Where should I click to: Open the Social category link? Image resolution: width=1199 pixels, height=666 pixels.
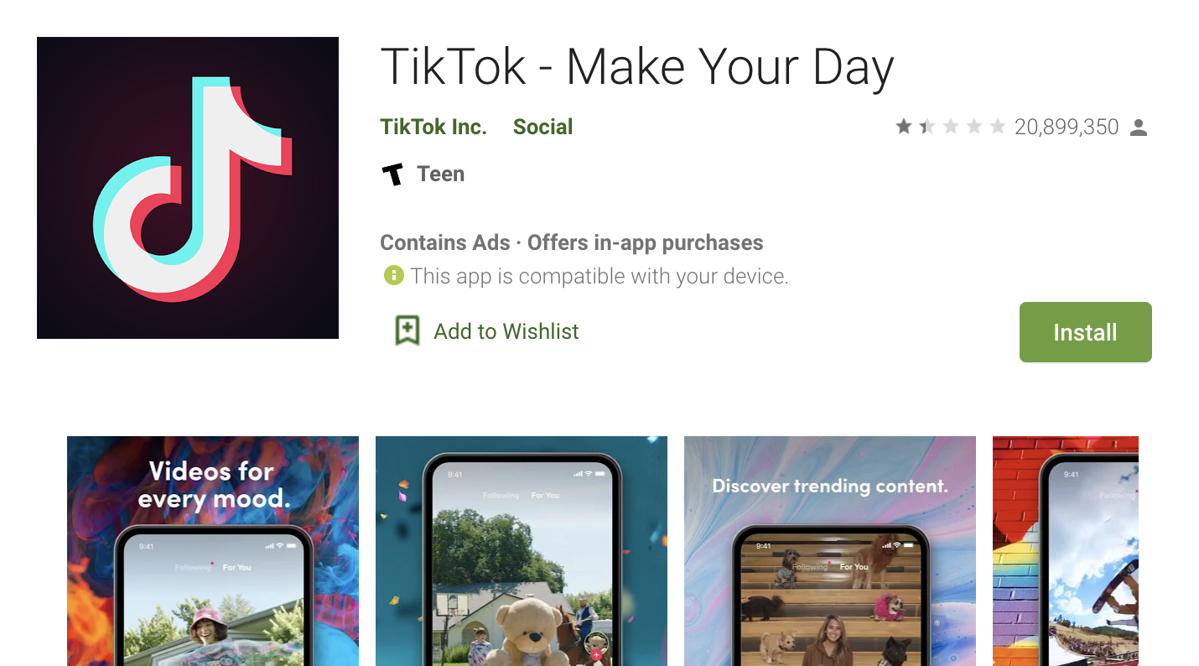click(542, 127)
